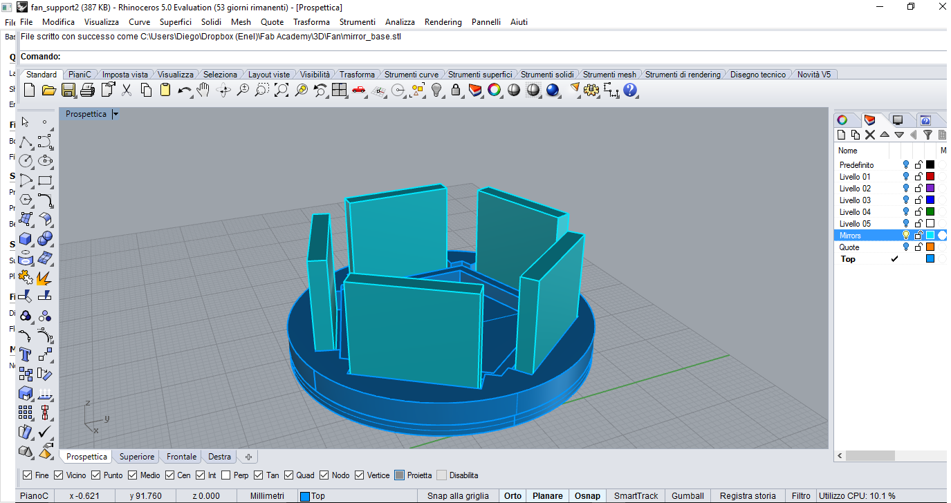
Task: Switch to the Strumenti solidi toolbar tab
Action: point(548,74)
